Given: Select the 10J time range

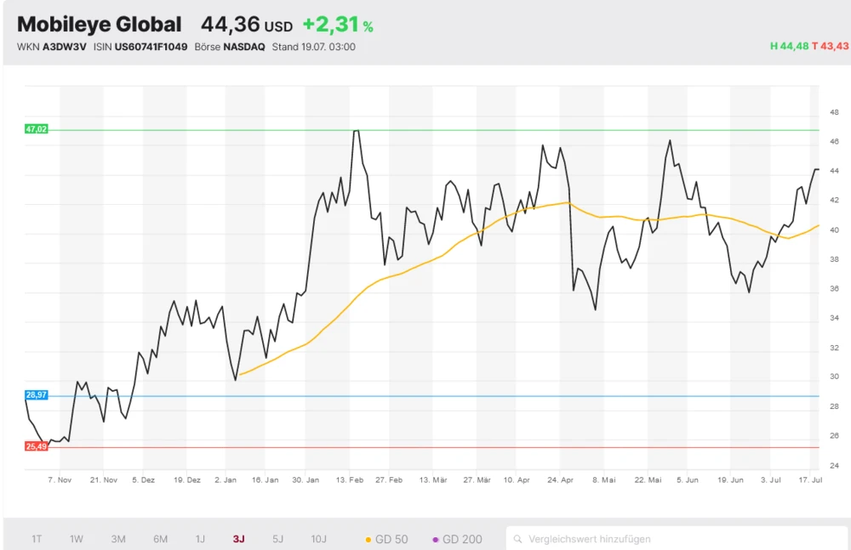Looking at the screenshot, I should point(319,539).
